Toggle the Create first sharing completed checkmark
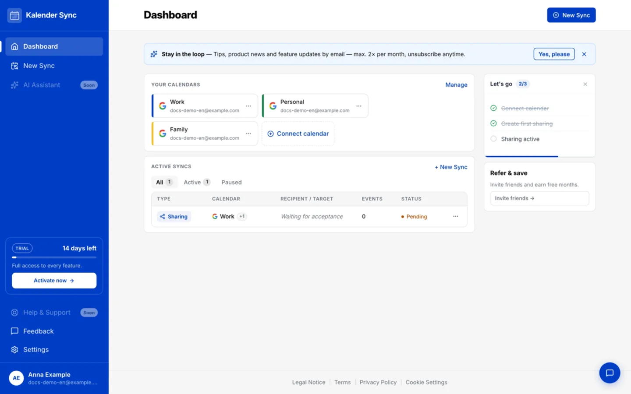This screenshot has height=394, width=631. point(493,123)
